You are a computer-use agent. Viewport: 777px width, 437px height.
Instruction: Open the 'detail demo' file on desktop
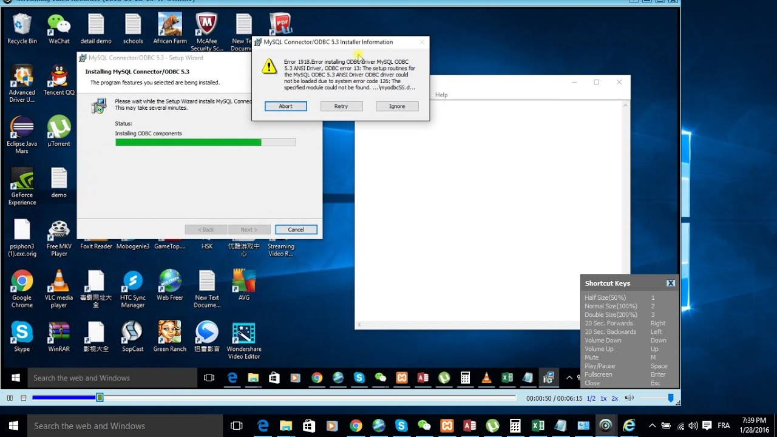coord(96,29)
